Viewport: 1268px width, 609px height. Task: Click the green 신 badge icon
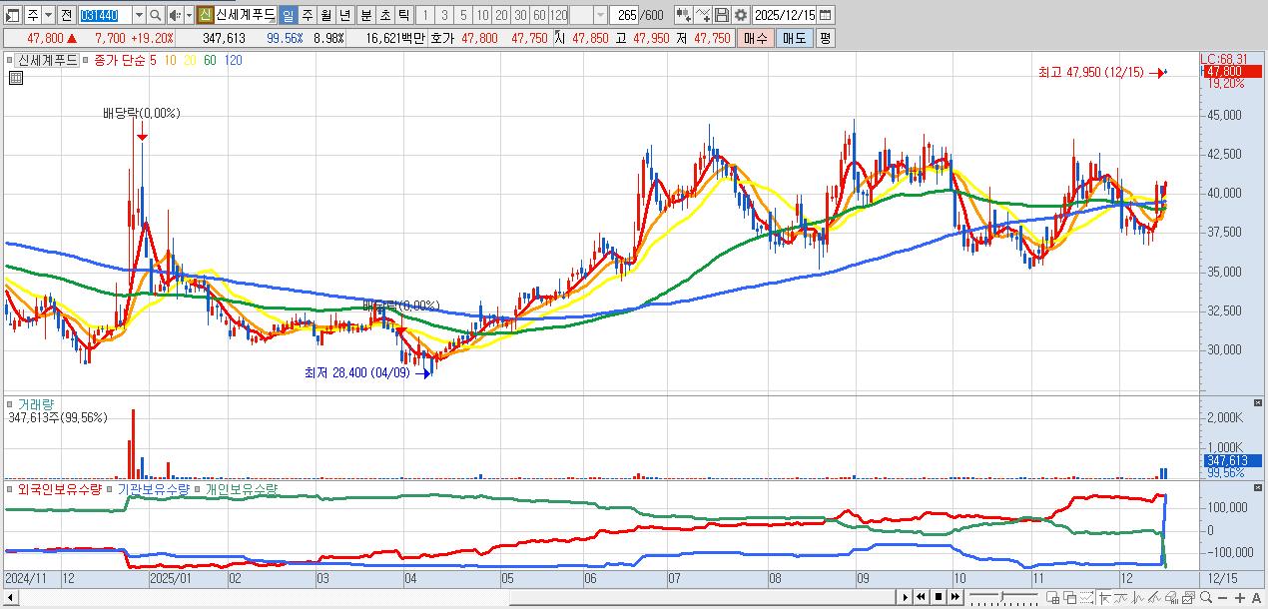click(205, 15)
